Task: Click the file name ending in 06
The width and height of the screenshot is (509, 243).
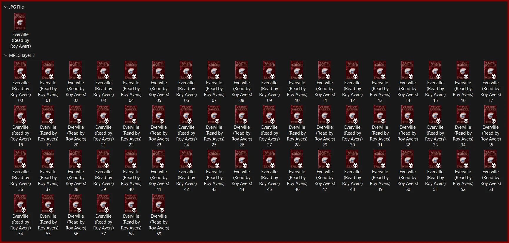Action: (186, 92)
